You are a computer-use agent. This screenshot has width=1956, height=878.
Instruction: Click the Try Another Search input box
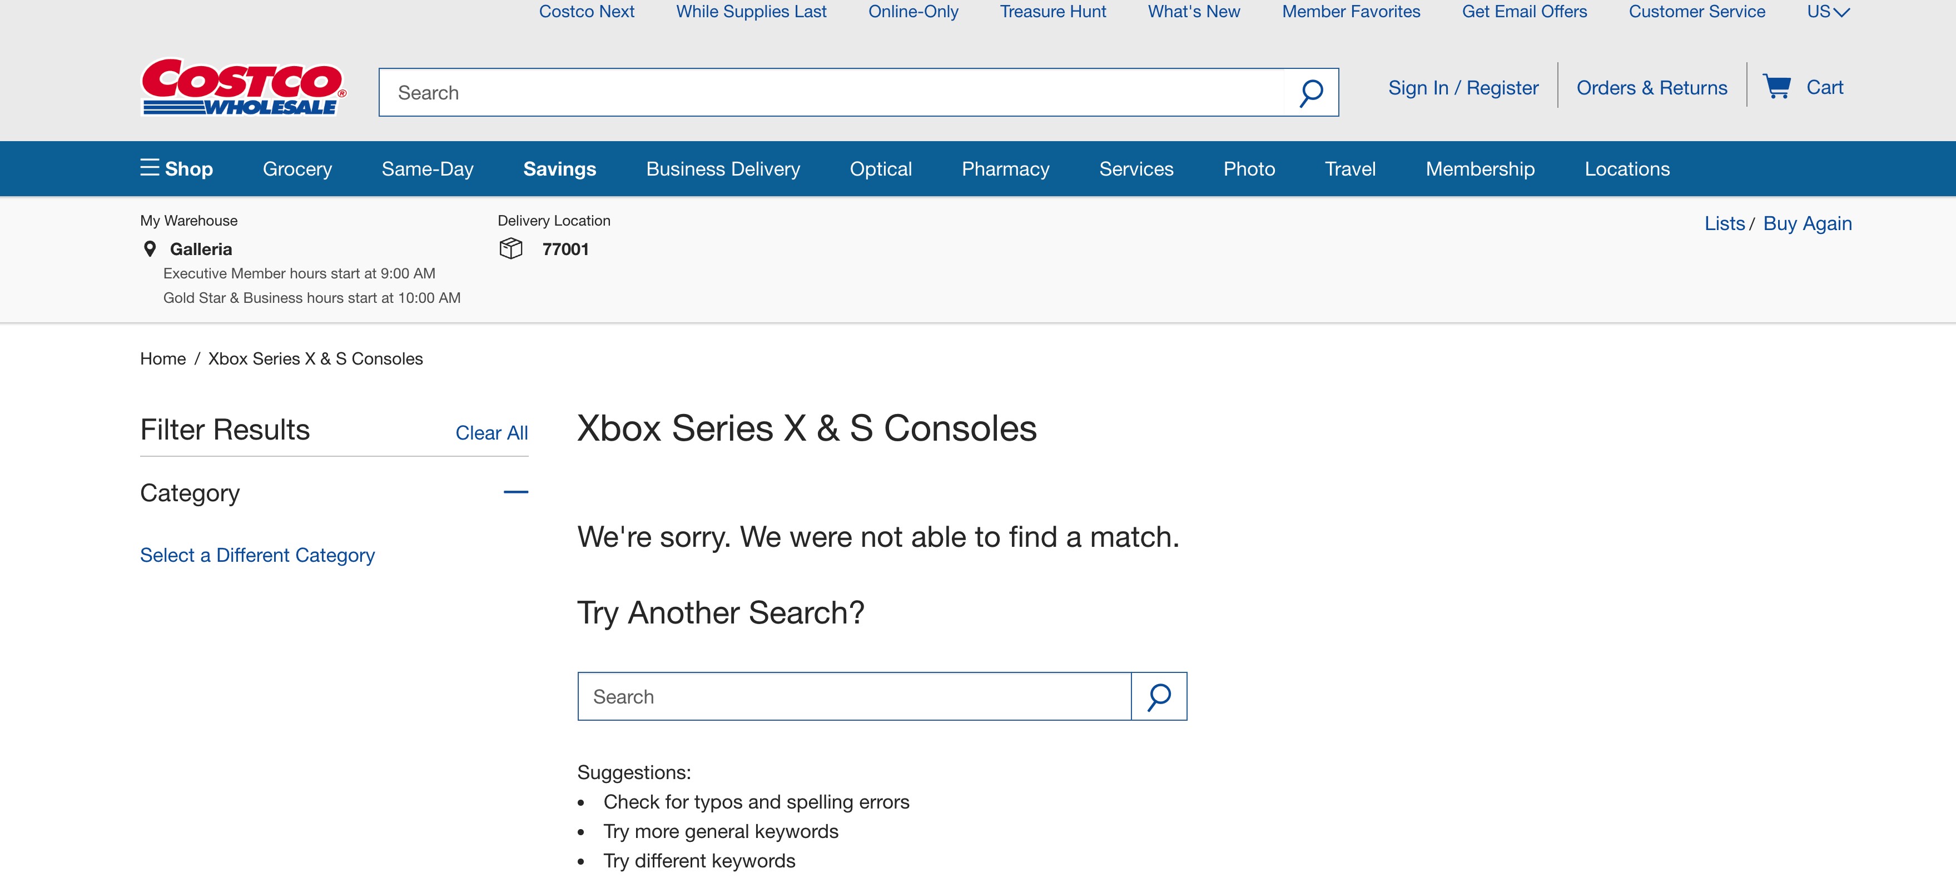[x=854, y=697]
